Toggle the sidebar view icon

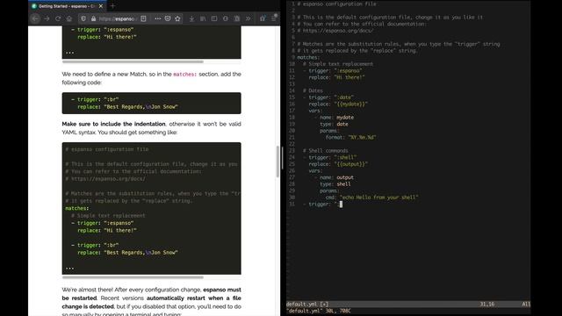point(214,18)
